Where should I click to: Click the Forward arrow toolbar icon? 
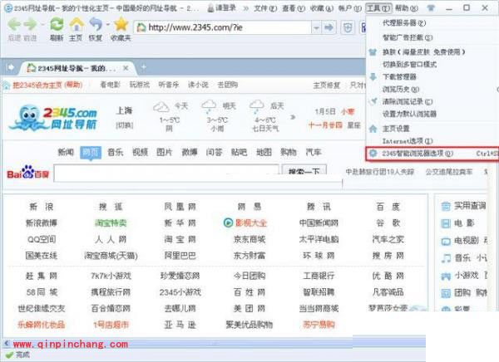pyautogui.click(x=30, y=25)
